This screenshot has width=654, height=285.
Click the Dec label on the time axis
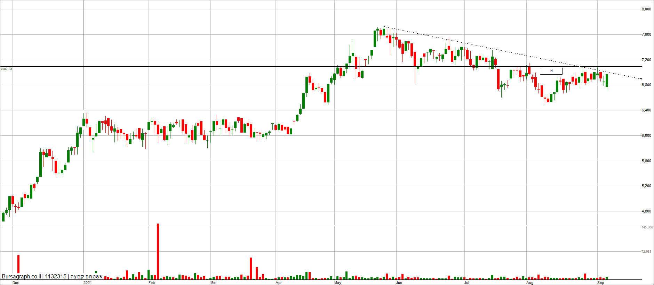(16, 283)
